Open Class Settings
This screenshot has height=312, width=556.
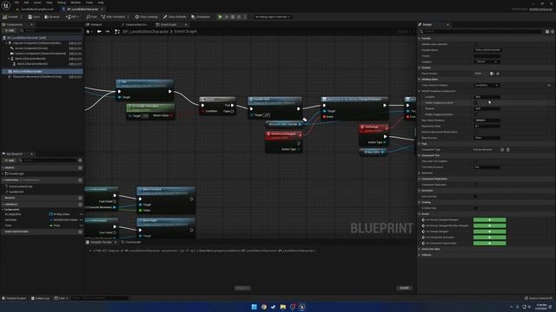[x=147, y=16]
